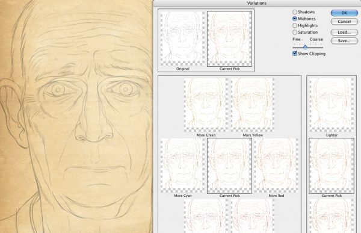Click the OK button
The height and width of the screenshot is (233, 361).
click(344, 13)
